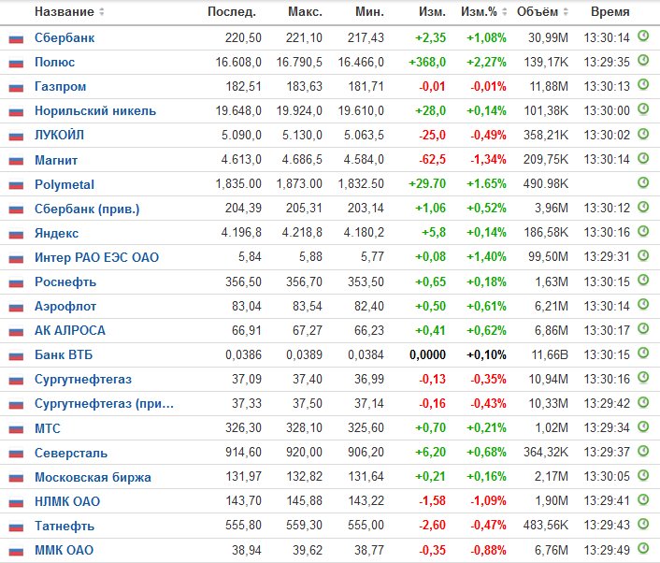
Task: Open the Магнит stock link
Action: pos(56,160)
